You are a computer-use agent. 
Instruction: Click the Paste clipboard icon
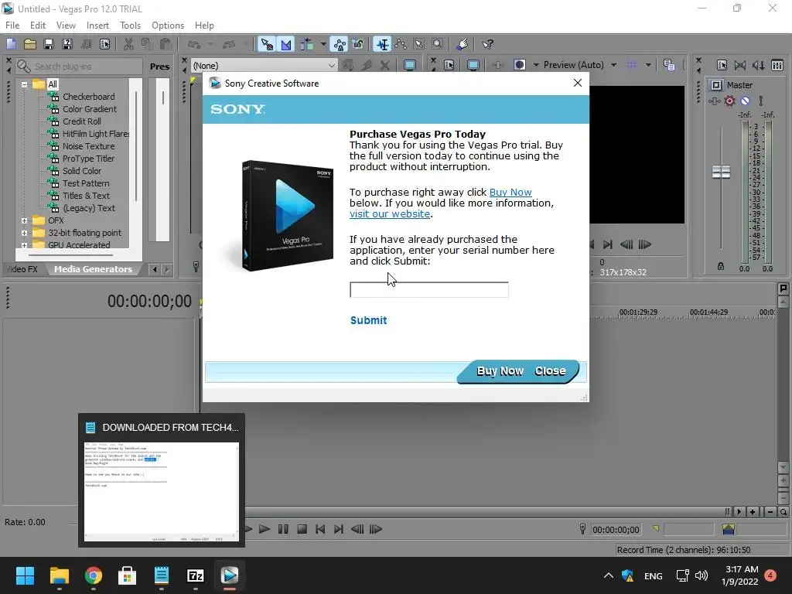coord(166,44)
